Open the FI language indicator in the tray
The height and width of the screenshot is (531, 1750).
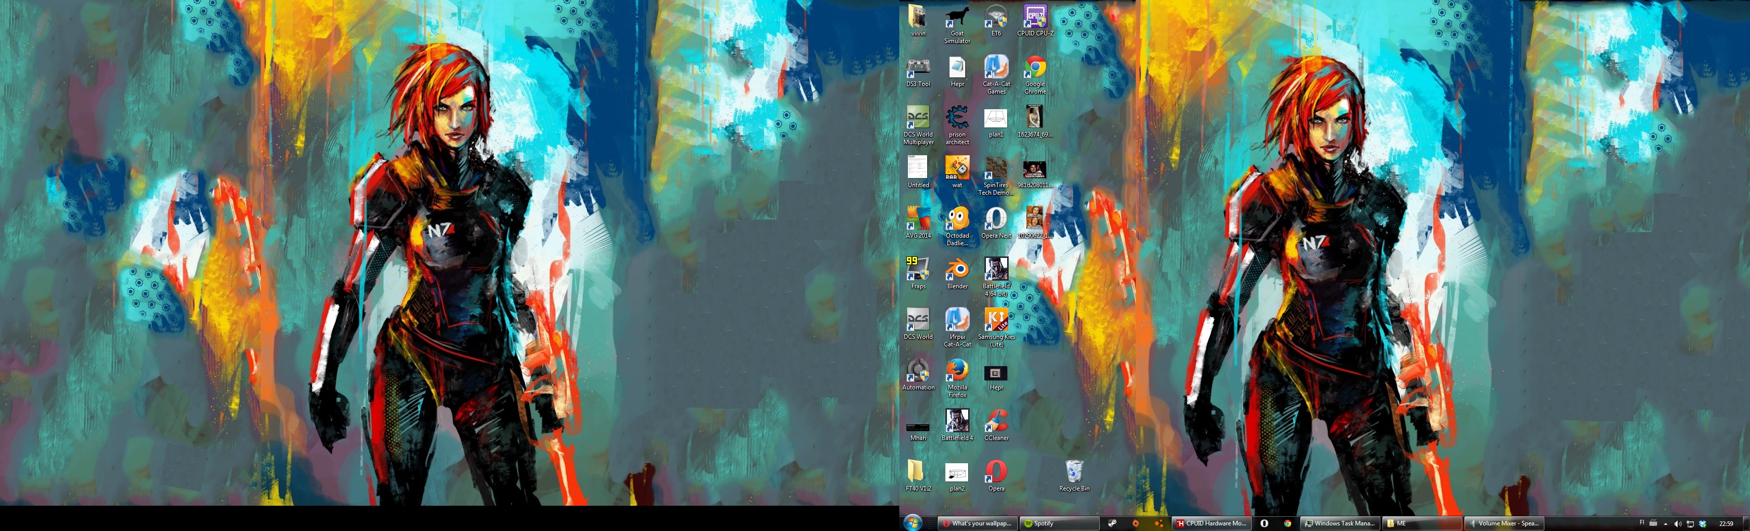[1641, 523]
